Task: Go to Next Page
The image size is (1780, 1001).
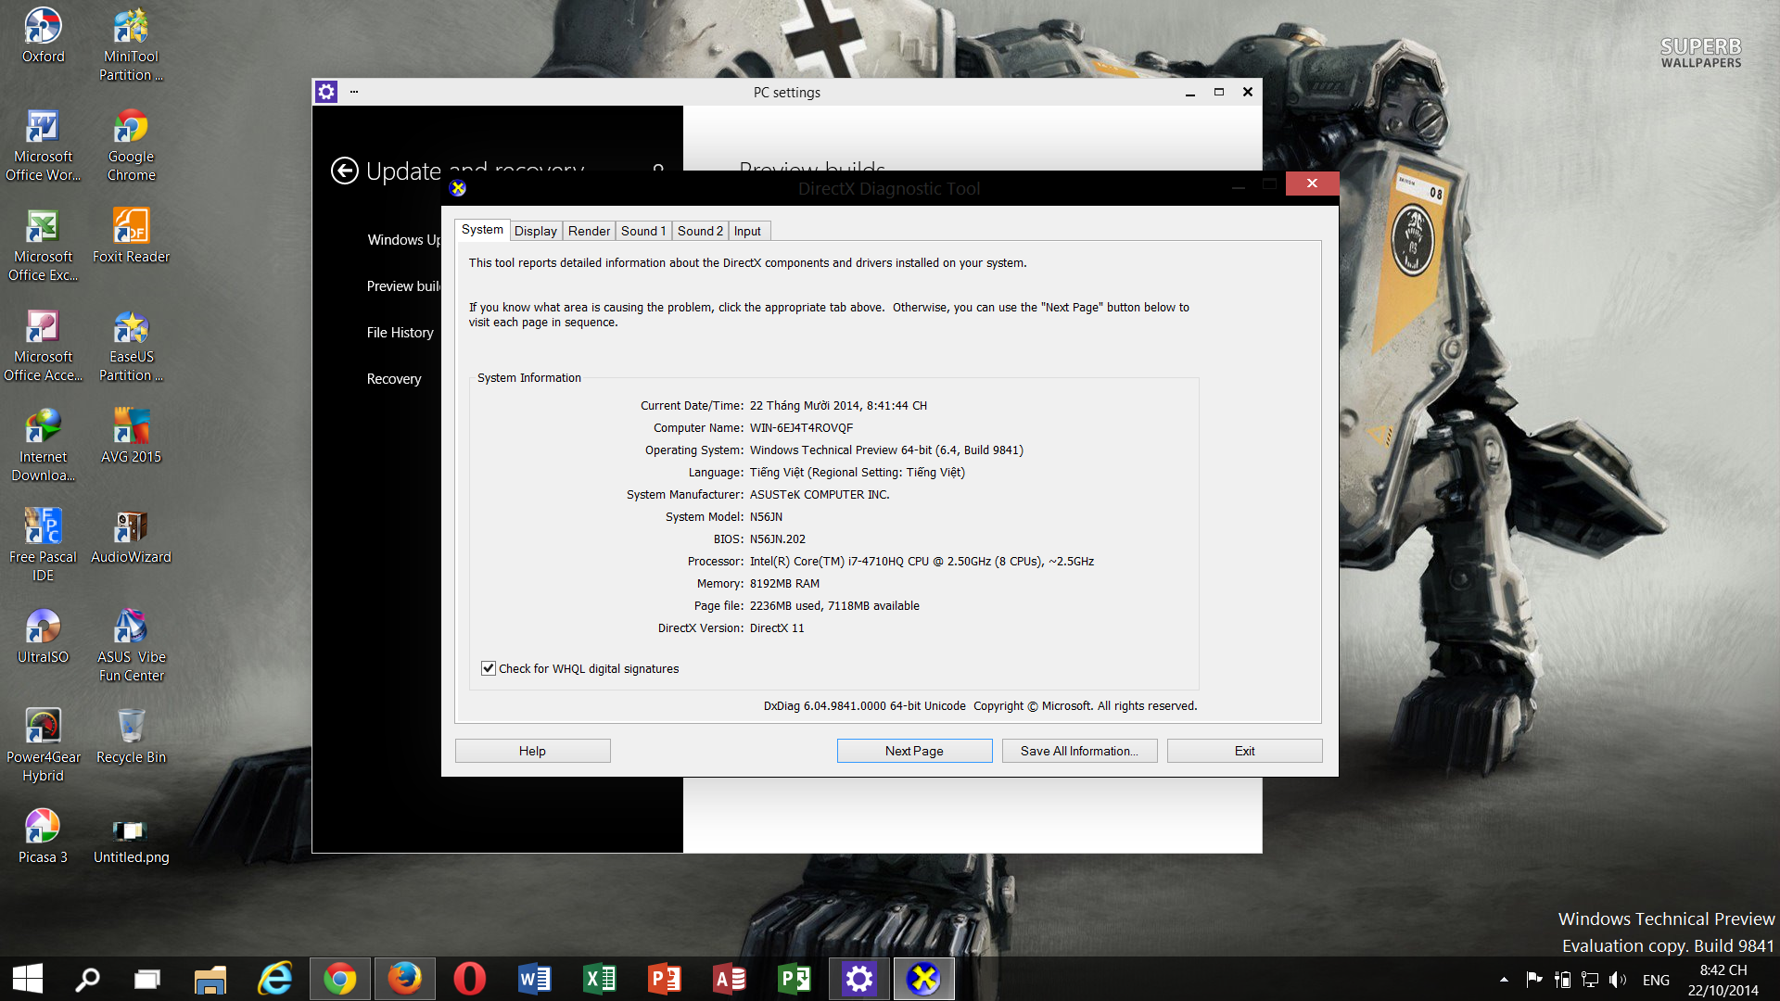Action: pos(914,751)
